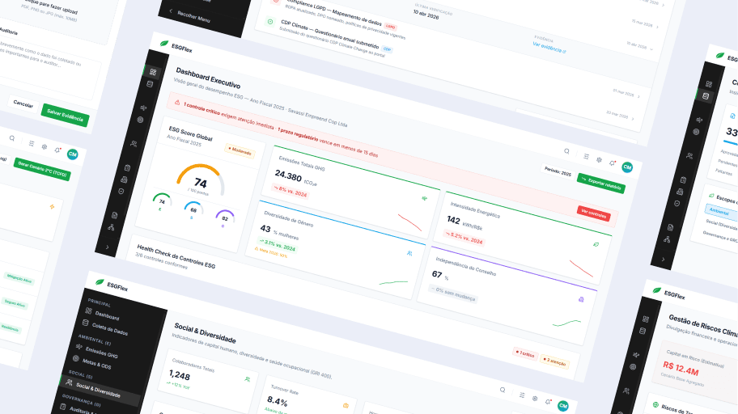Expand the collapsed Dashboard Executivo sidebar with chevron
The image size is (738, 414).
point(108,246)
